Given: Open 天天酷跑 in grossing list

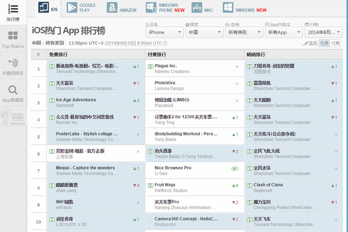Looking at the screenshot, I should tap(262, 100).
